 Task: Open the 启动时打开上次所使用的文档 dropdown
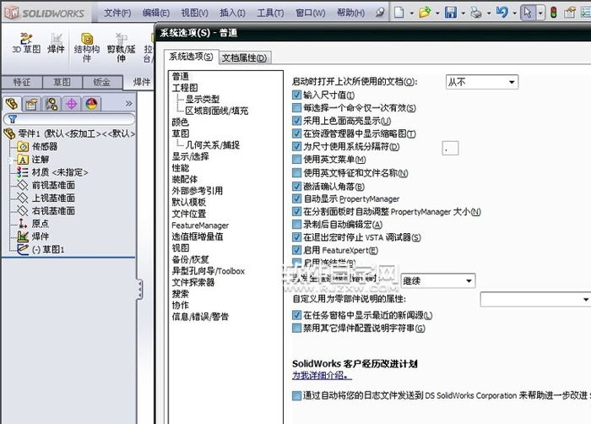(482, 82)
